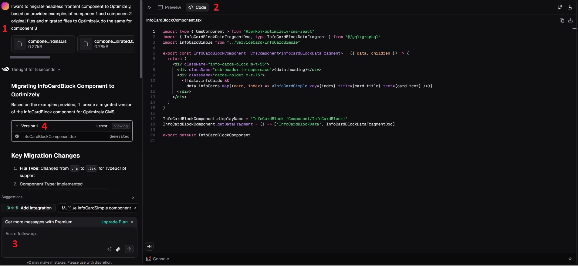Click the 'Ask a follow up' input field
The image size is (578, 267).
point(55,234)
